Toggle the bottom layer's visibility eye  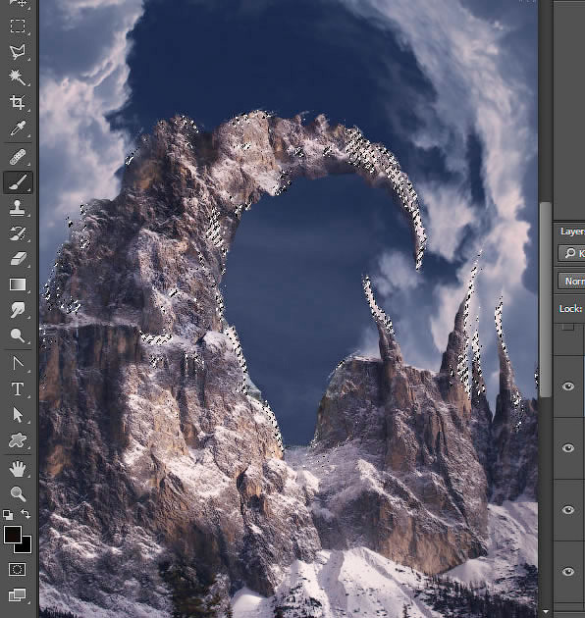coord(568,572)
